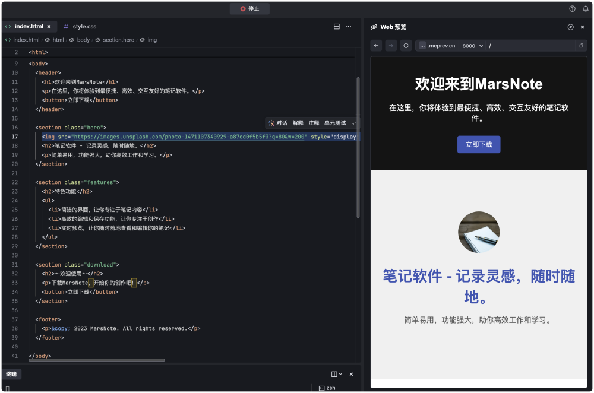Expand the terminal panel layout dropdown chevron
Screen dimensions: 594x393
pos(341,374)
